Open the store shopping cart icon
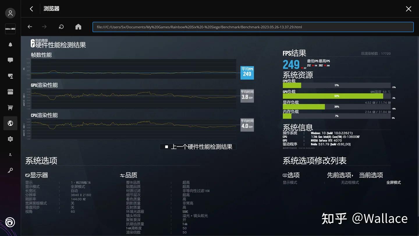The image size is (419, 236). click(10, 107)
